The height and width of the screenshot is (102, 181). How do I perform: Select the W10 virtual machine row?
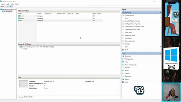[60, 20]
